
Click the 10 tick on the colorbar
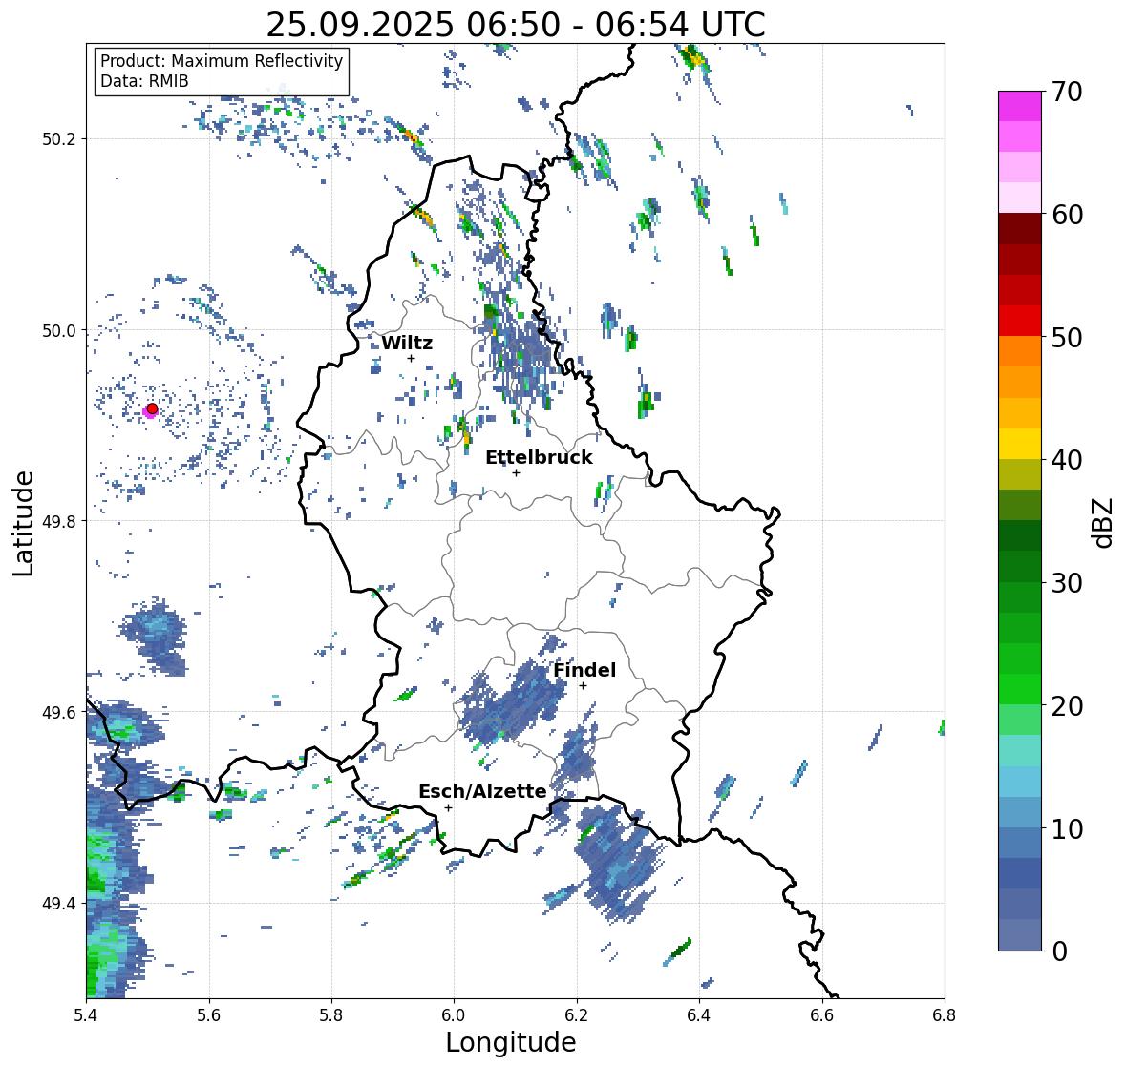pyautogui.click(x=1067, y=828)
